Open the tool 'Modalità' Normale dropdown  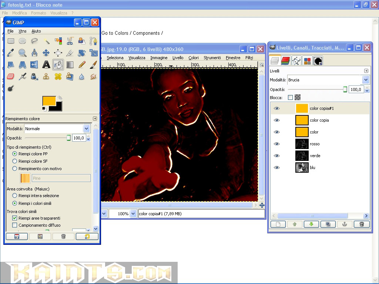(x=87, y=129)
